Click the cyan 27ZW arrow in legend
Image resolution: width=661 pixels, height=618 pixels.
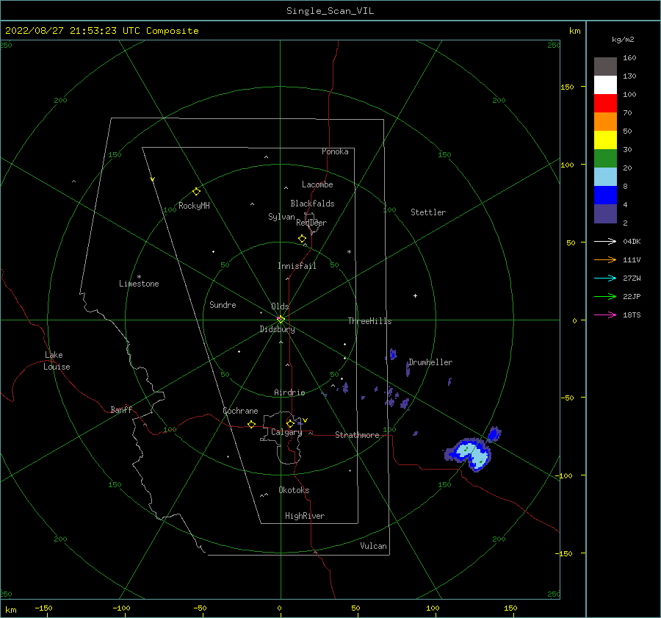click(605, 278)
